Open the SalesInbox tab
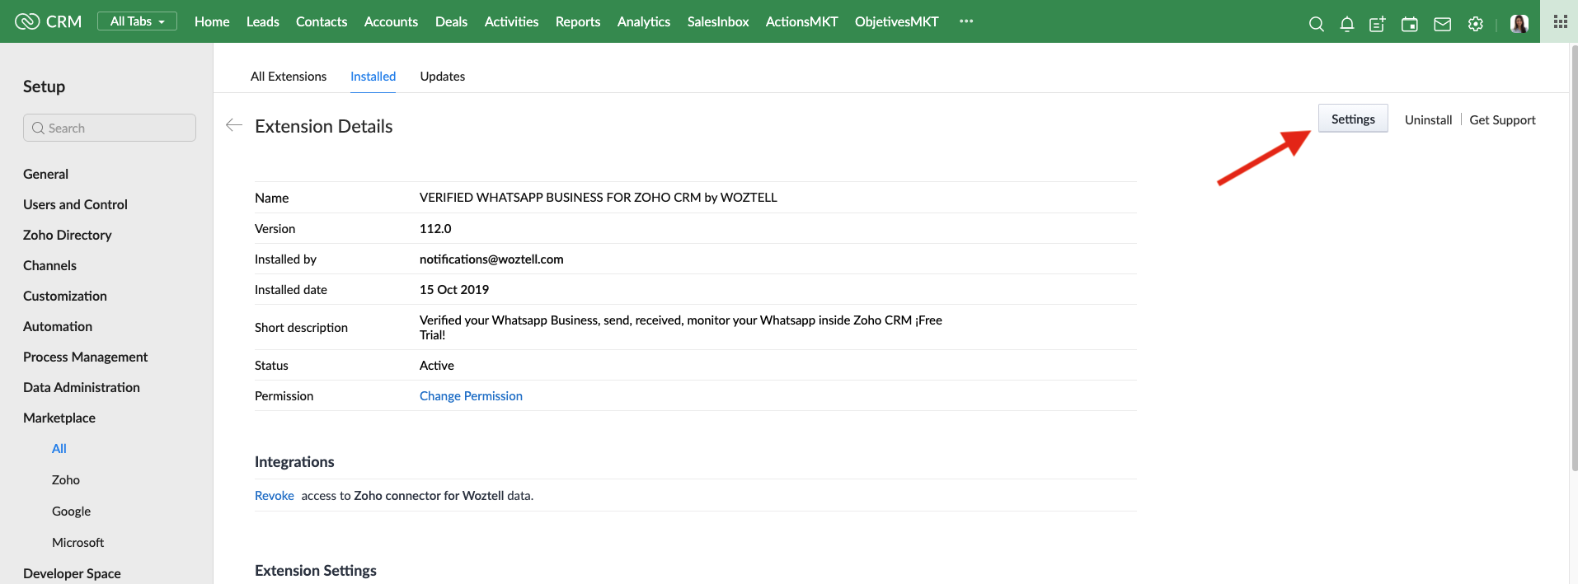Image resolution: width=1578 pixels, height=584 pixels. [718, 21]
